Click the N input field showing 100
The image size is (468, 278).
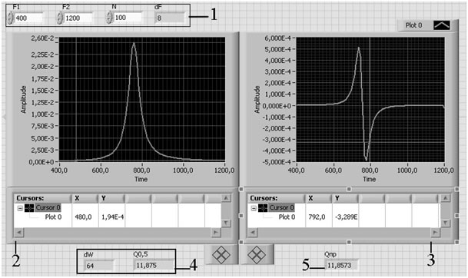(x=128, y=18)
